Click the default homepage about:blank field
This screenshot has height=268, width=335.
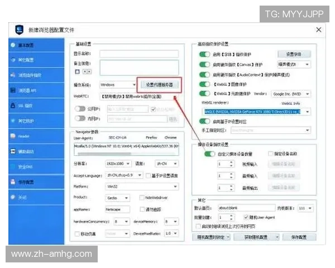[247, 208]
